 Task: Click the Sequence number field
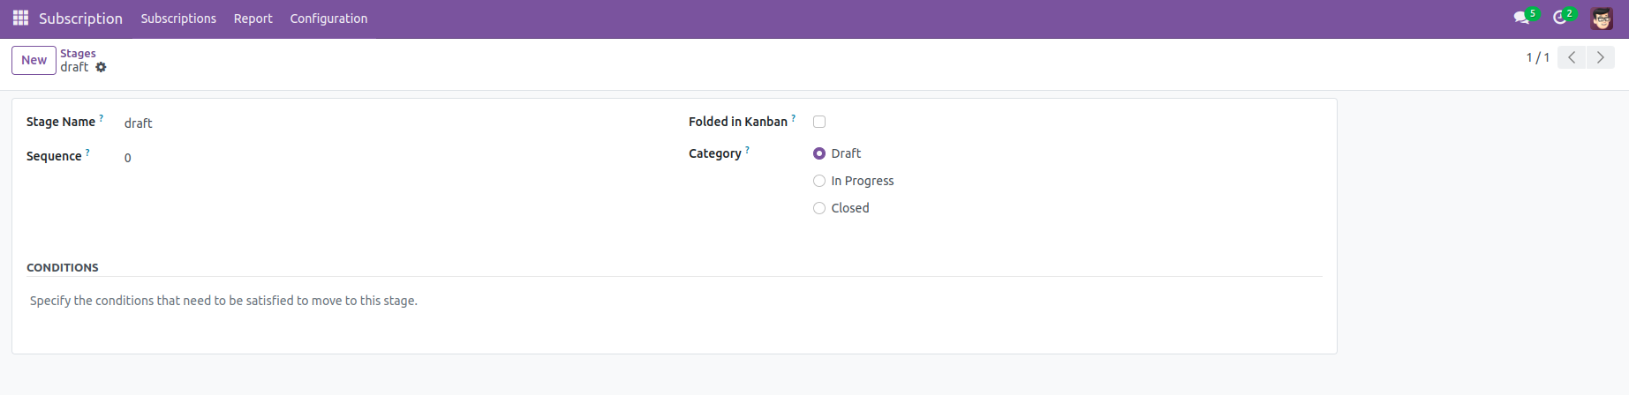pos(388,158)
